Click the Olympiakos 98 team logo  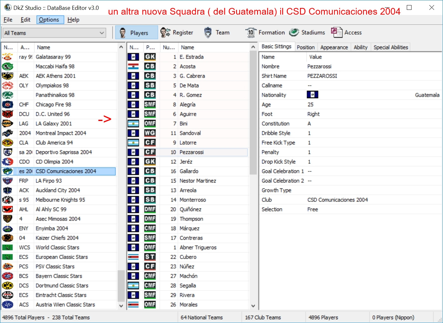click(7, 85)
